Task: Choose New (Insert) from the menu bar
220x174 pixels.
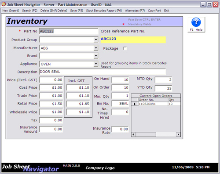Action: click(11, 11)
